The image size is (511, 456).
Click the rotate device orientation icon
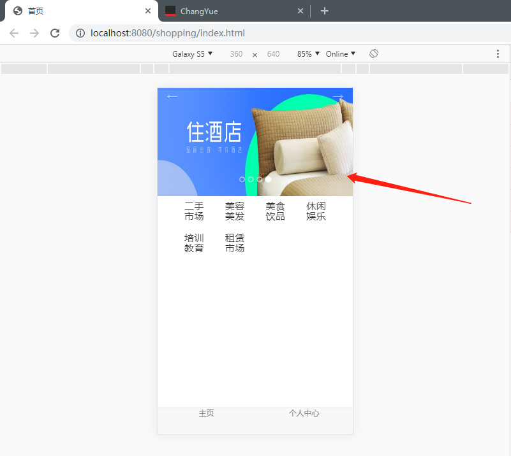(x=374, y=53)
